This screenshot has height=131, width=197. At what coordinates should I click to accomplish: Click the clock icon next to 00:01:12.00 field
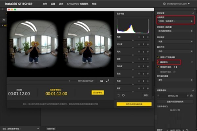191,96
